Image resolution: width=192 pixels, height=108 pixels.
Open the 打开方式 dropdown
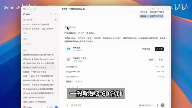click(x=147, y=49)
